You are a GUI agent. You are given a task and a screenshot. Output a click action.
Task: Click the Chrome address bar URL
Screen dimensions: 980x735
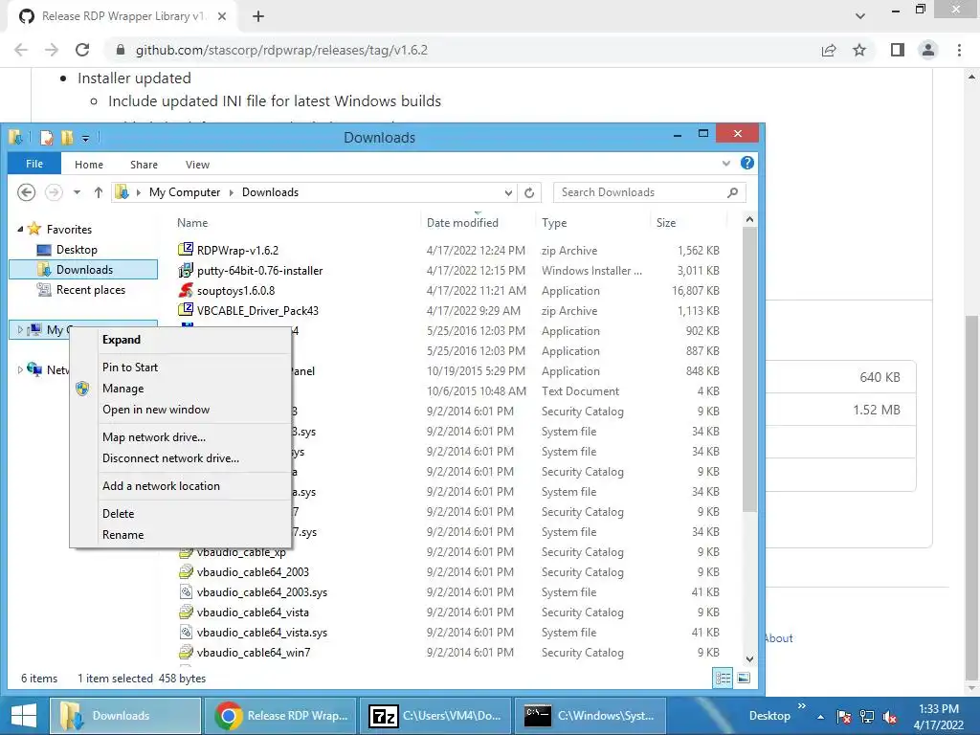(281, 50)
